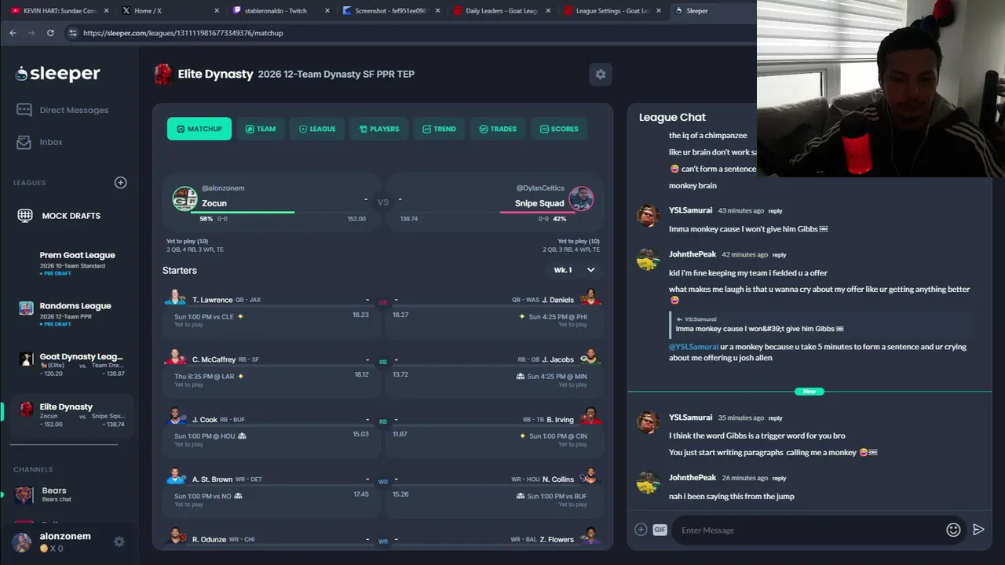Select Elite Dynasty league in the sidebar
The height and width of the screenshot is (565, 1005).
[x=71, y=415]
